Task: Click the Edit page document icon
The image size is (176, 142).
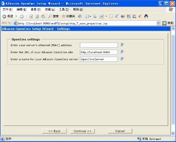Action: (x=101, y=16)
